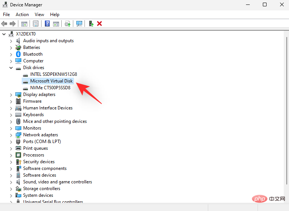Click the Back arrow toolbar icon
The height and width of the screenshot is (211, 289).
[x=4, y=24]
